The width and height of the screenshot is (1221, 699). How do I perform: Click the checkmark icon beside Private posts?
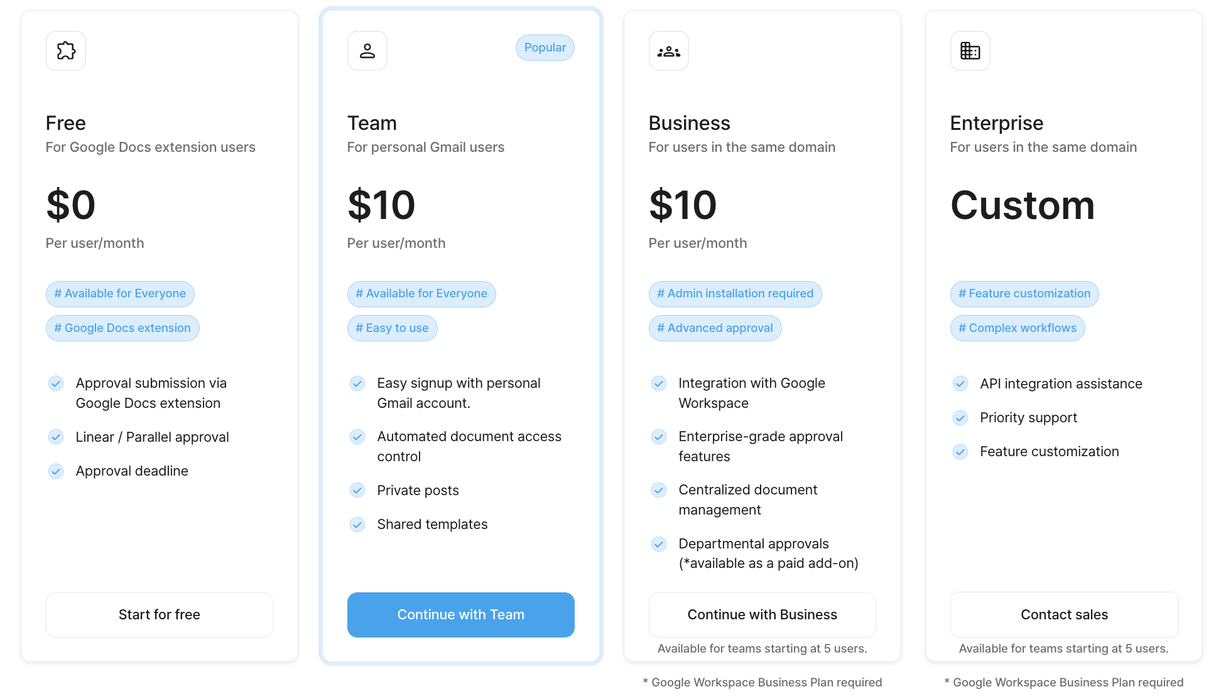[x=357, y=490]
